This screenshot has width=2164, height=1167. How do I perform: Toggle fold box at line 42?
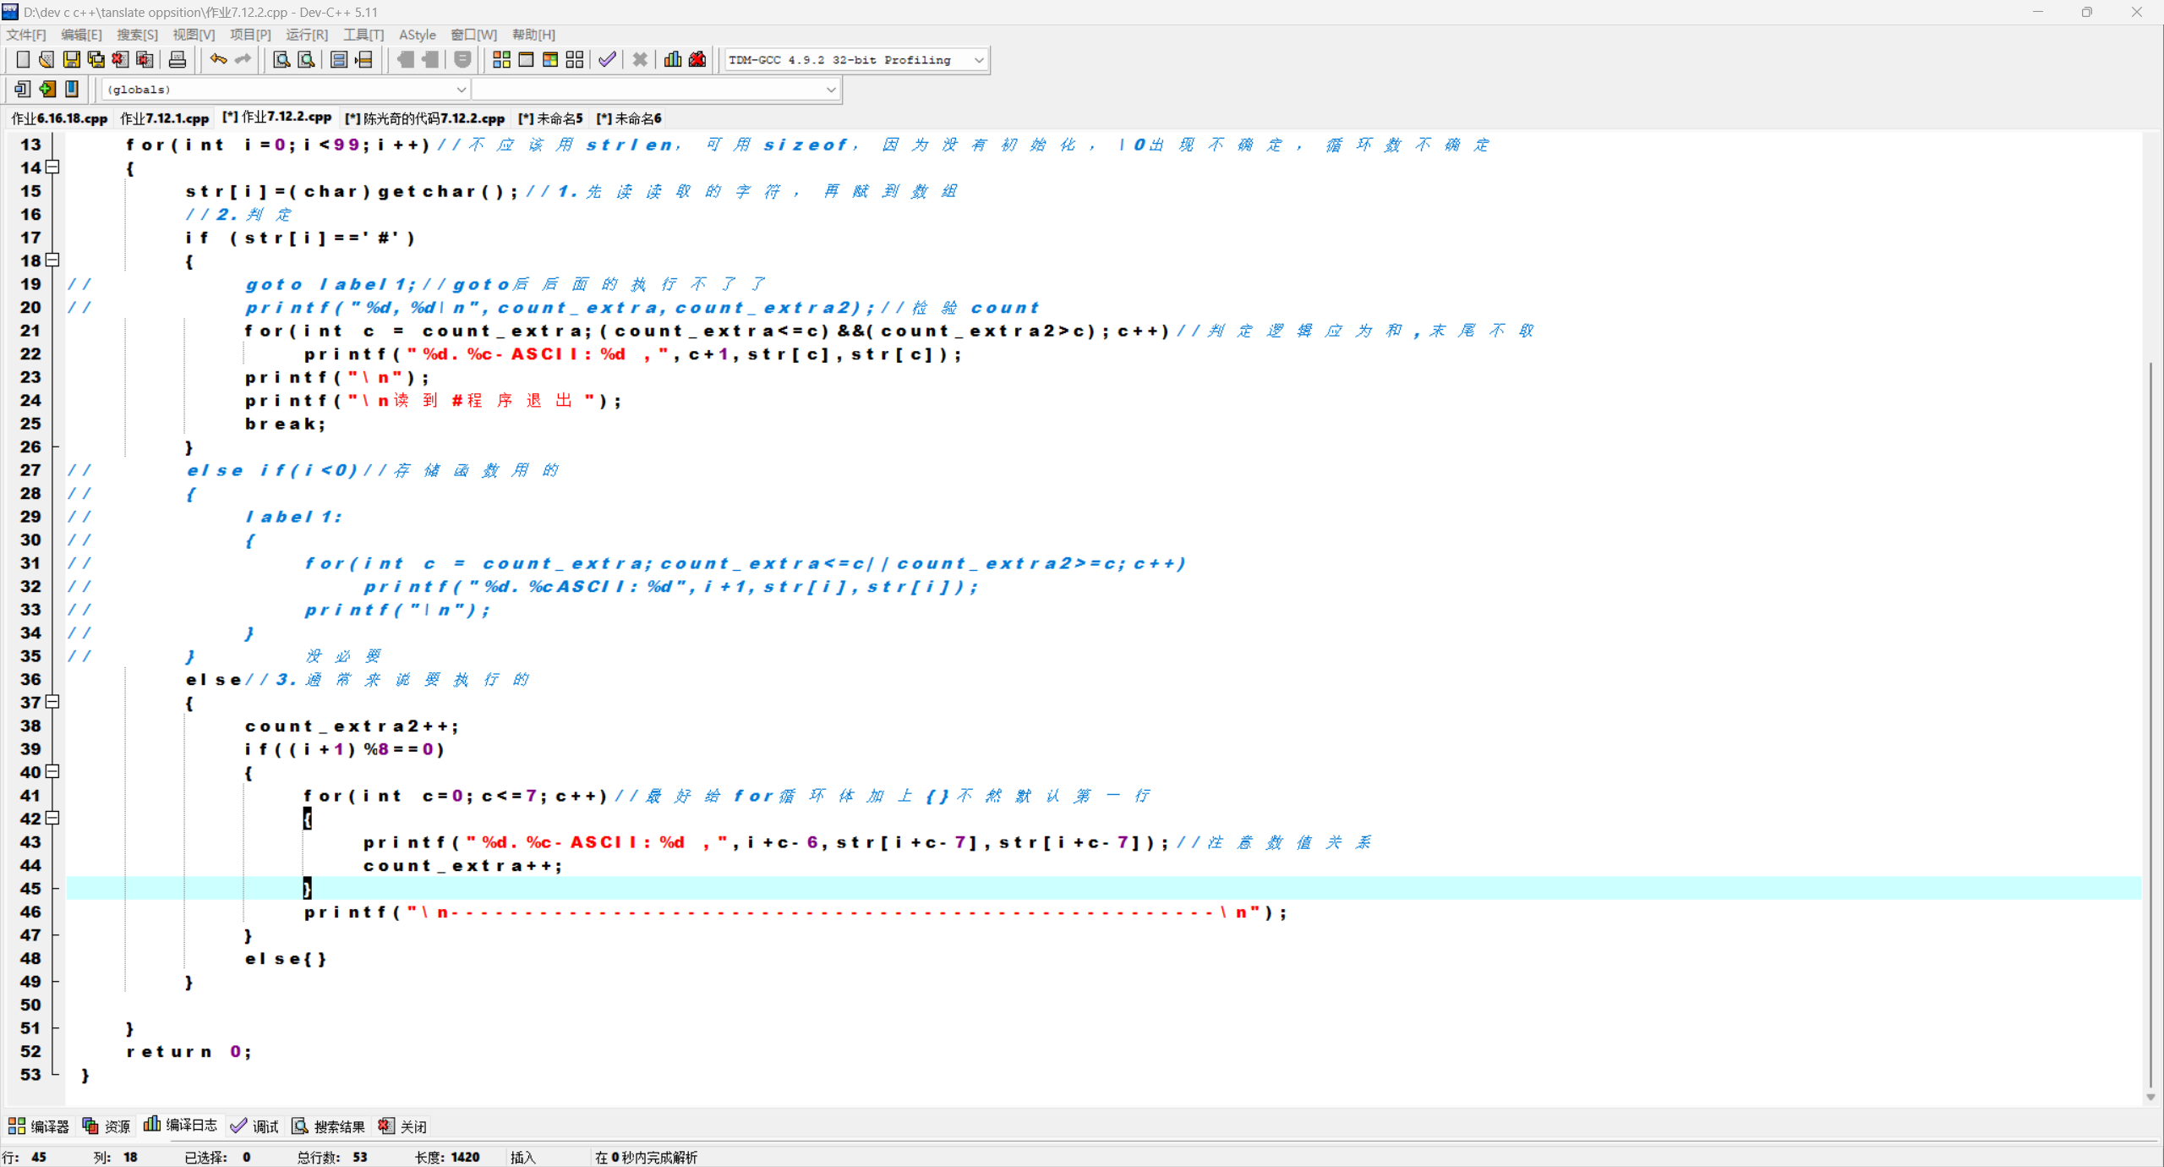(x=52, y=818)
